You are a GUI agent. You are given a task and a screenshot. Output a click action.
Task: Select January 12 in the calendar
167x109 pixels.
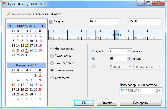point(40,41)
